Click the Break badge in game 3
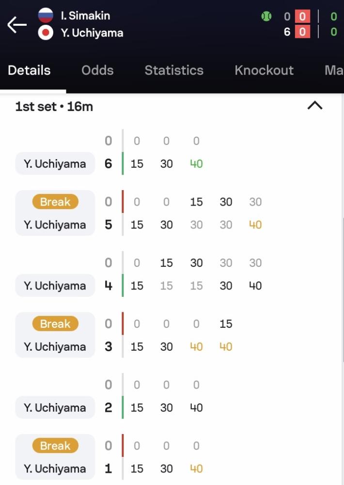The height and width of the screenshot is (485, 344). click(55, 324)
